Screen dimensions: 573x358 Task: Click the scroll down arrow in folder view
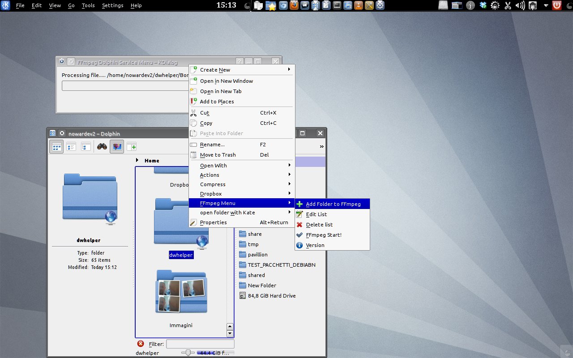pyautogui.click(x=230, y=333)
